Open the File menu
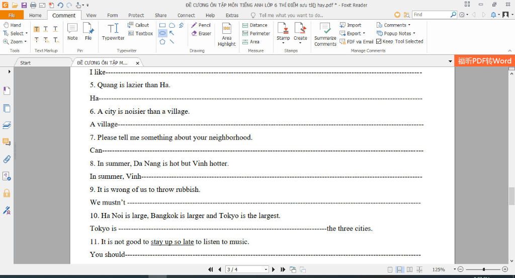The width and height of the screenshot is (515, 278). tap(12, 15)
